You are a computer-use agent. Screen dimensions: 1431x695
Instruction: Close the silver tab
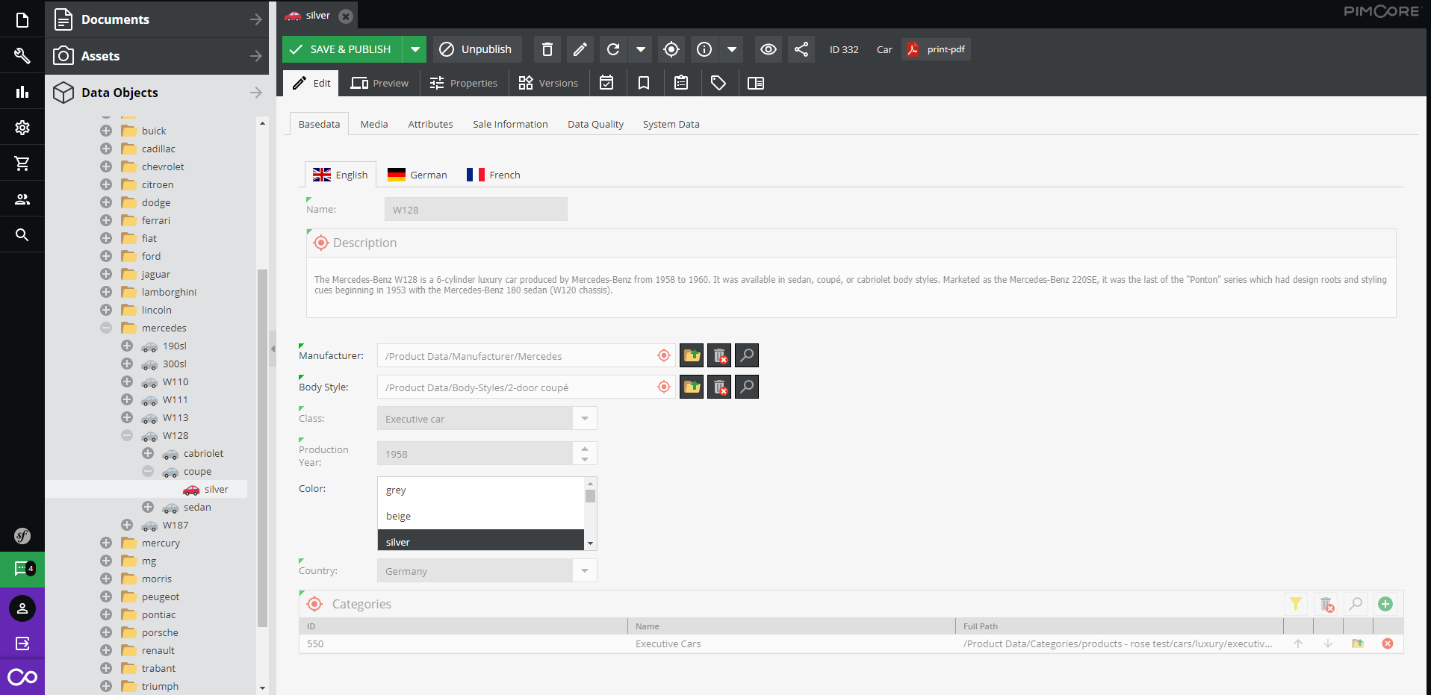tap(346, 16)
